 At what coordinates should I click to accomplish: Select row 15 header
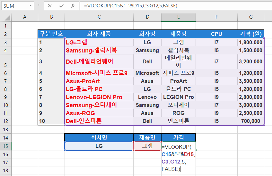coord(5,146)
